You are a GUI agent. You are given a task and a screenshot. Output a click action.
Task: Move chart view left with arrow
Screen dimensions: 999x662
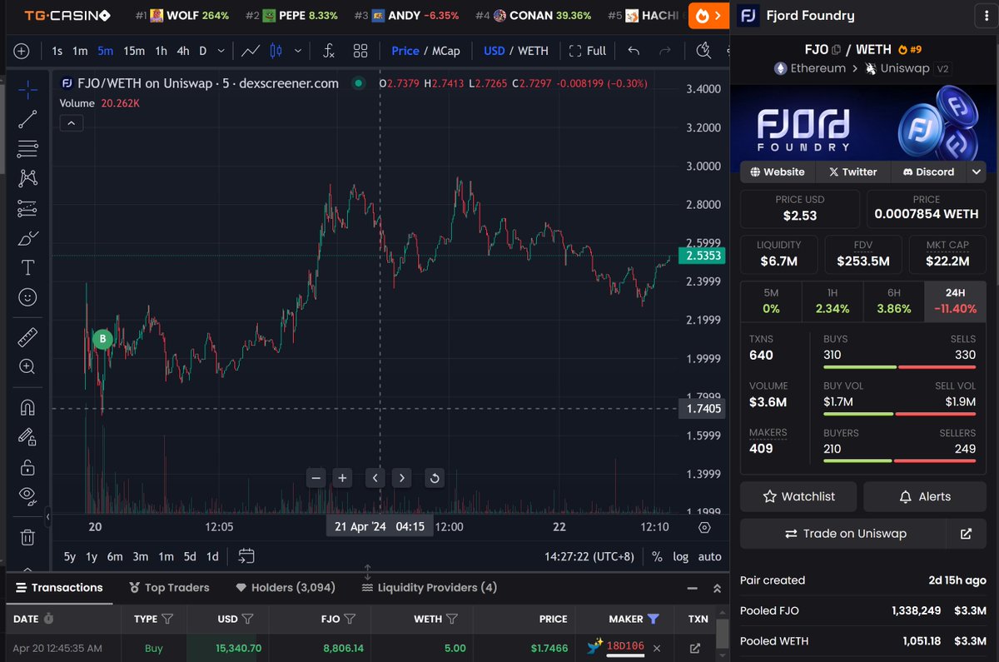375,478
